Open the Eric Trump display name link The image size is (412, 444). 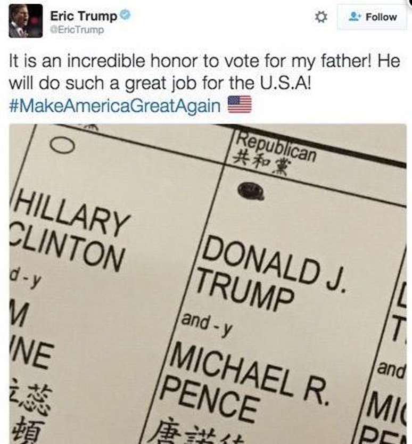(83, 17)
